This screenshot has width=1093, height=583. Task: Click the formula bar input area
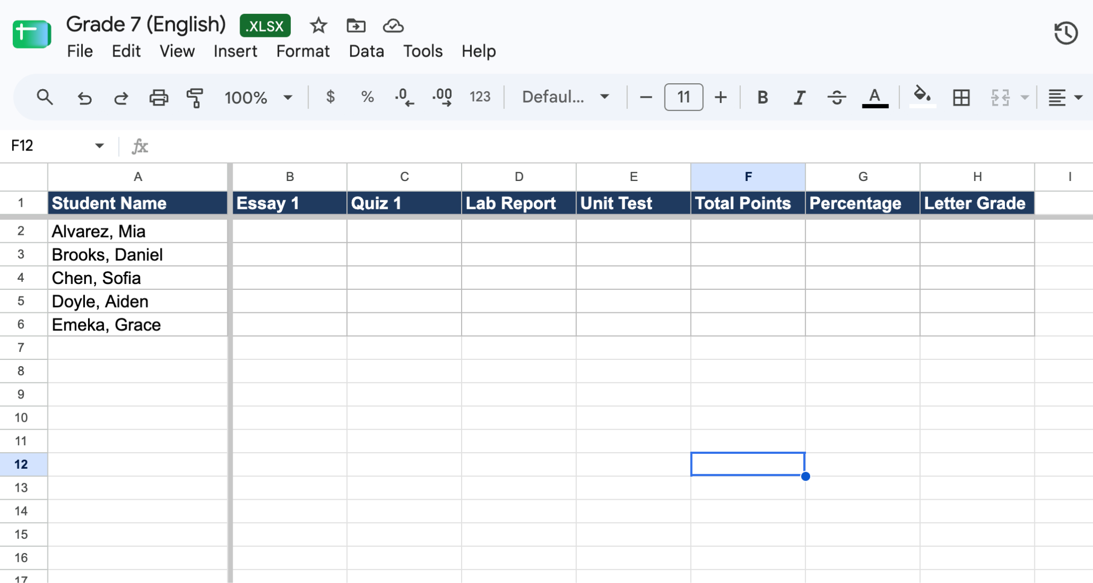[x=622, y=146]
